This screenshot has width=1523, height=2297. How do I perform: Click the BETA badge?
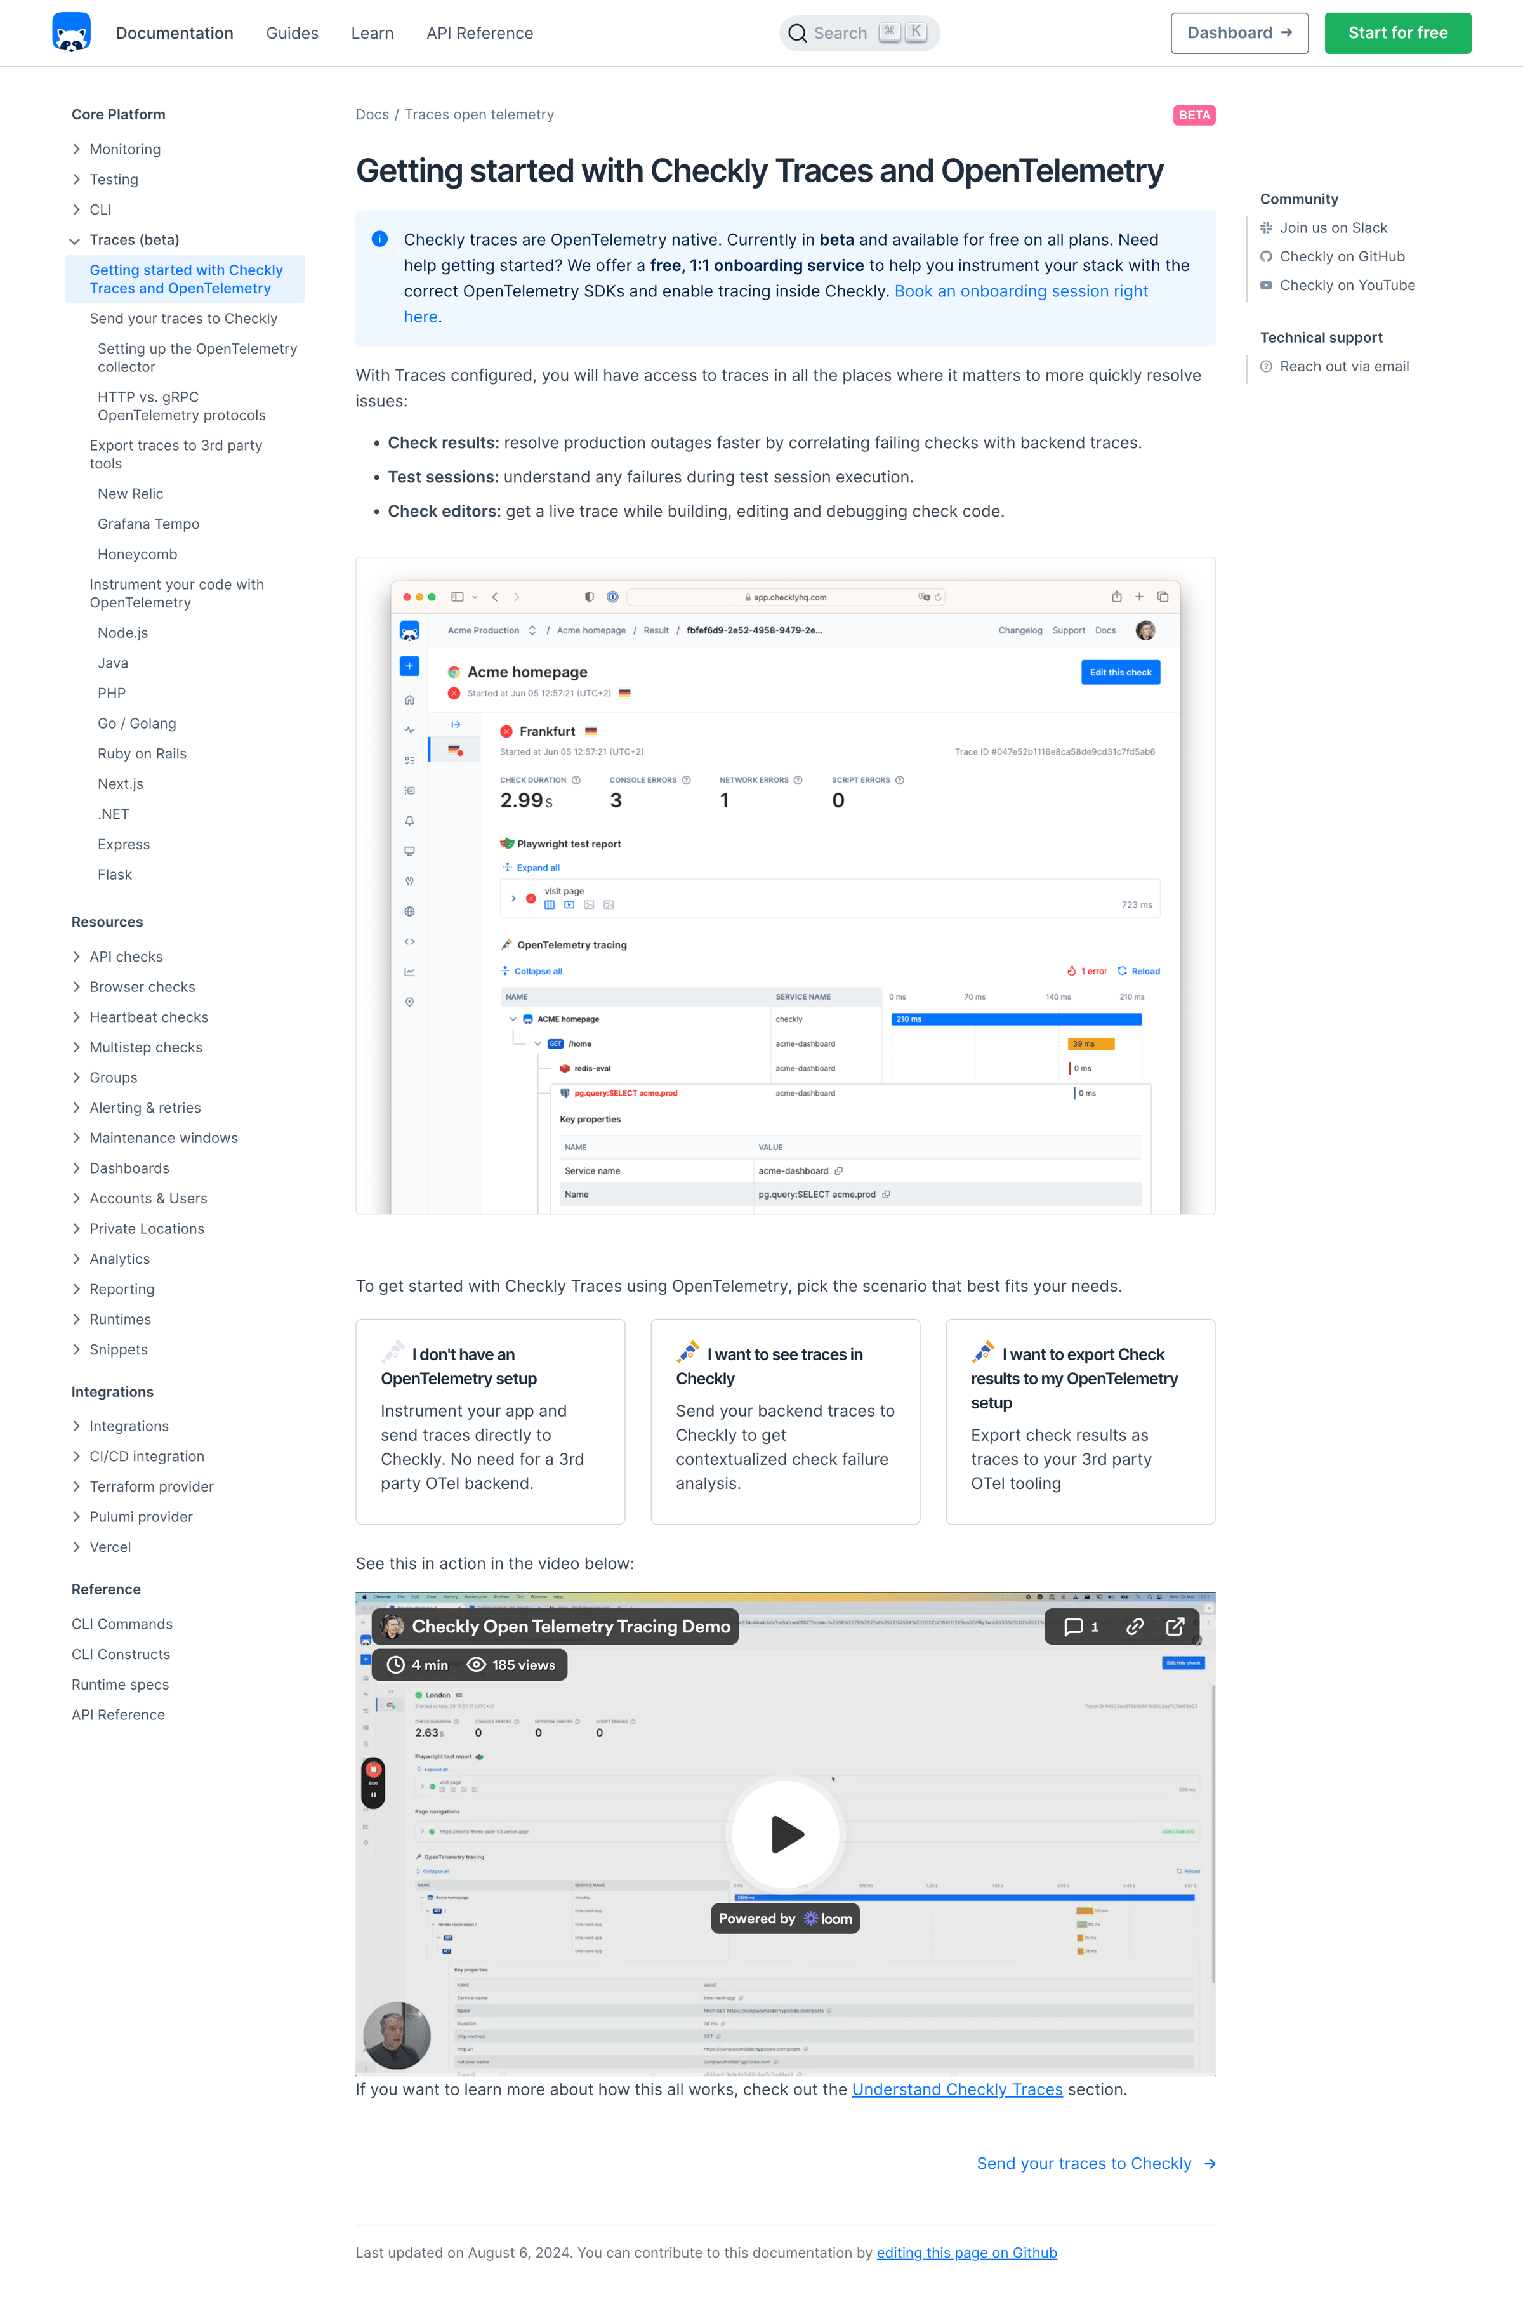tap(1194, 116)
